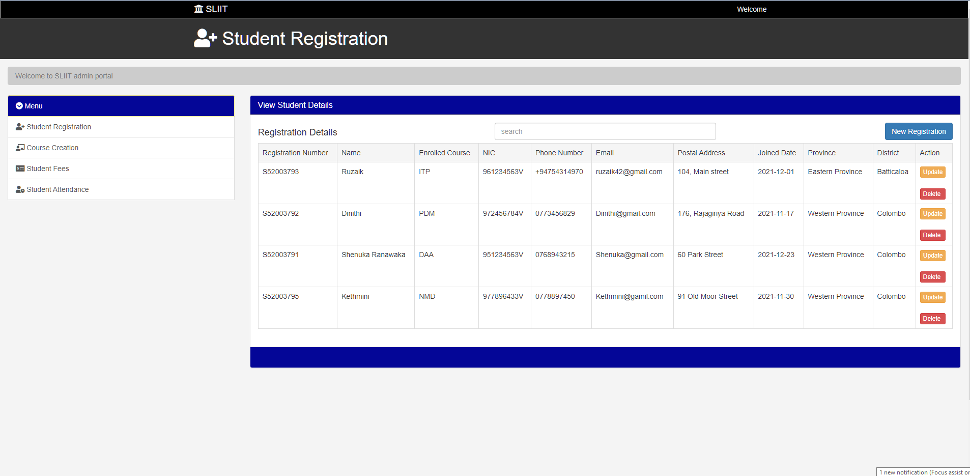
Task: Click the person-plus icon beside Student Registration heading
Action: tap(204, 38)
